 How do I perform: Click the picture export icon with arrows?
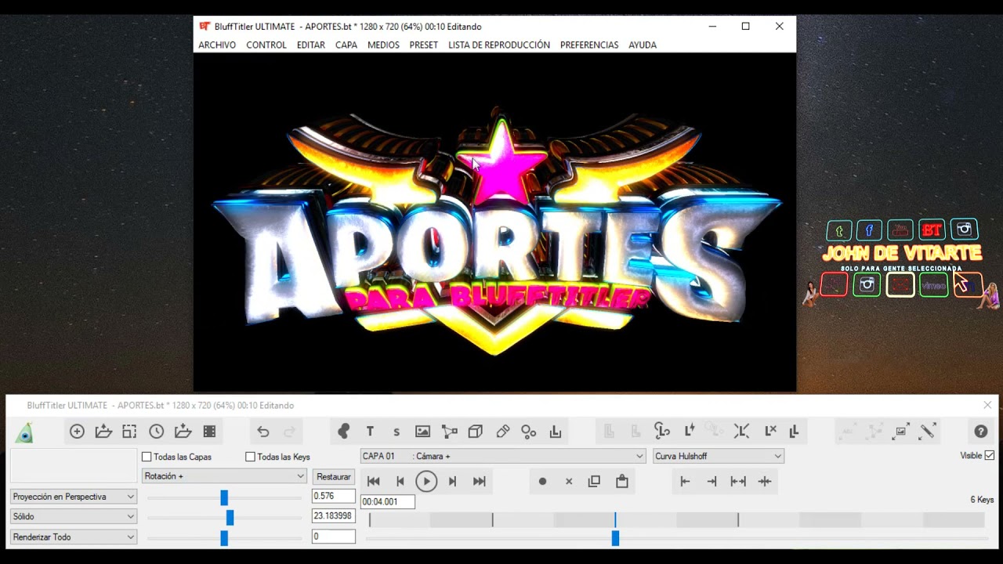click(x=901, y=431)
